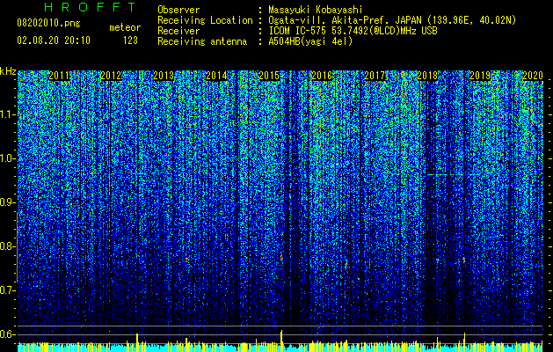Click the meteor count 123
Image resolution: width=553 pixels, height=352 pixels.
pos(130,40)
